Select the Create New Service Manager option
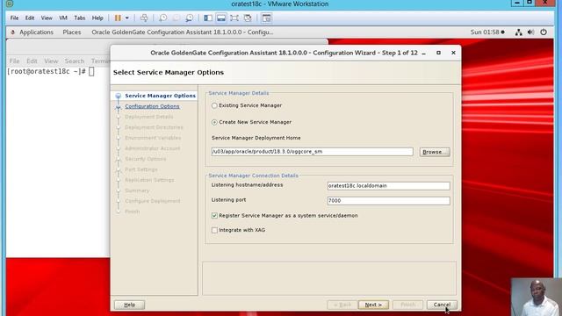The width and height of the screenshot is (562, 316). [214, 122]
